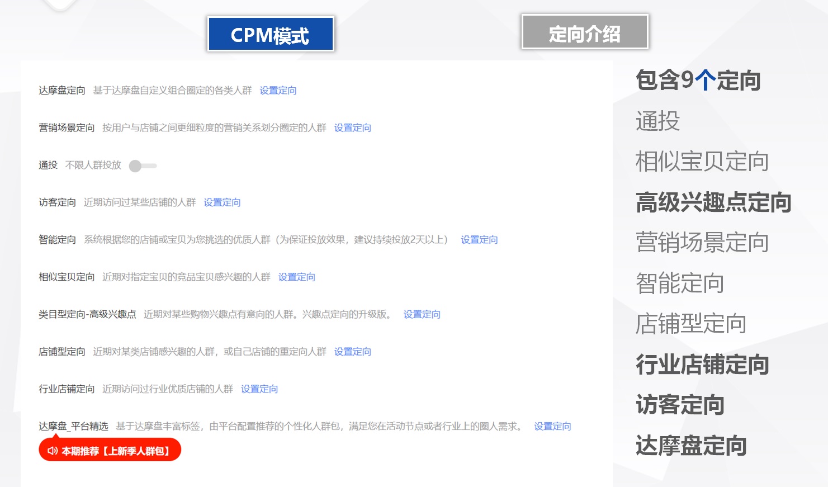Click the 不限人群投放 description
Screen dimensions: 828x487
(x=93, y=166)
